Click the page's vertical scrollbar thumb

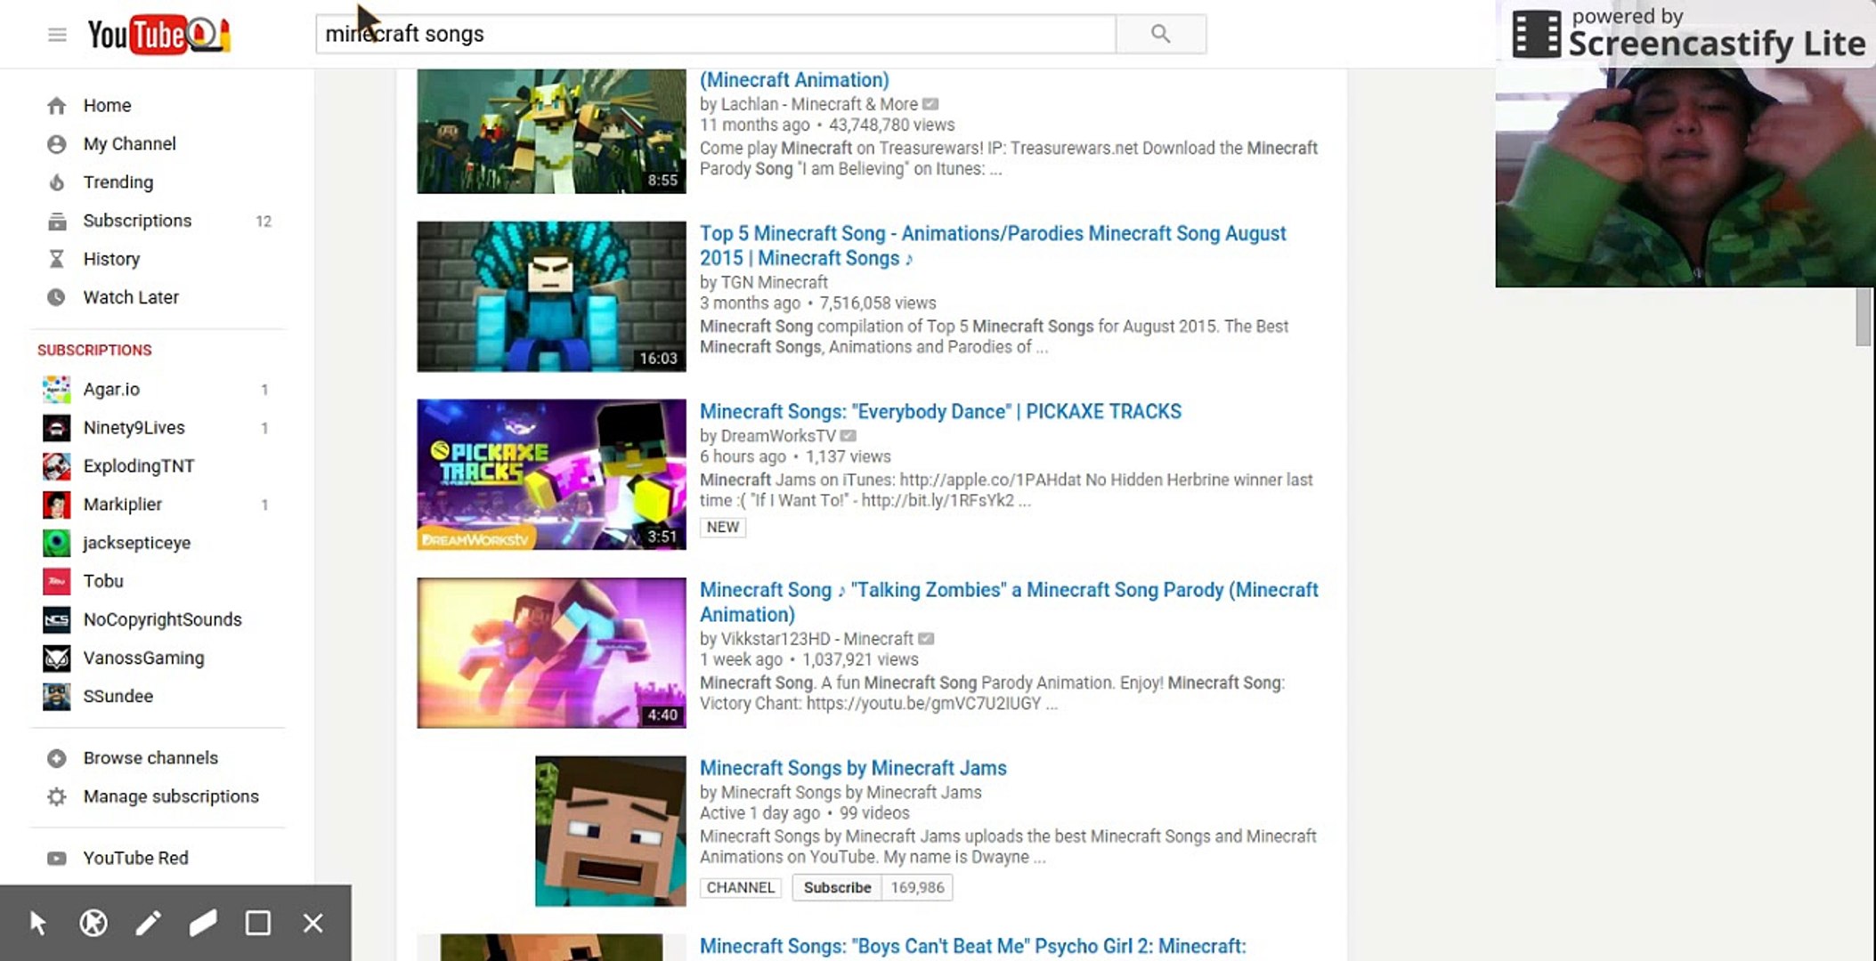tap(1863, 317)
